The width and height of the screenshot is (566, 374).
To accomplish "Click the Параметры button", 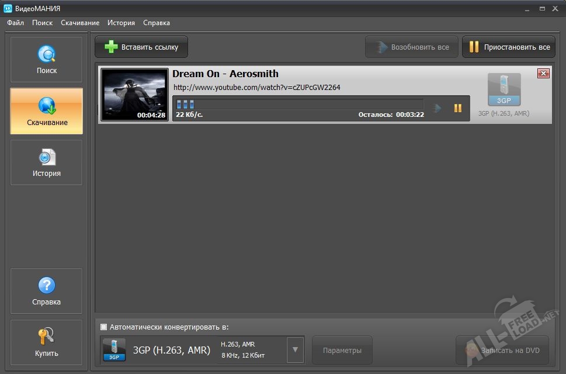I will click(x=342, y=351).
